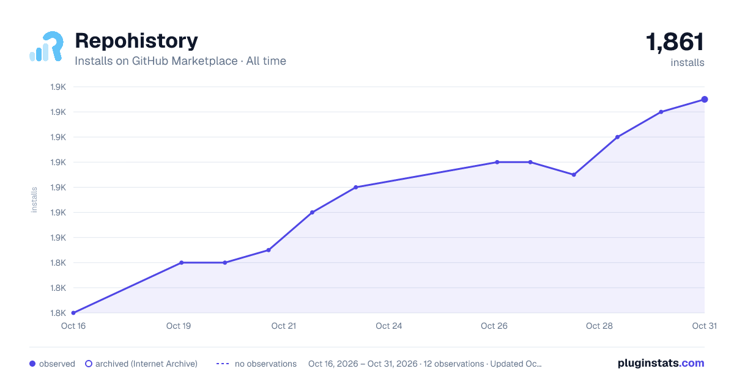Screen dimensions: 734x385
Task: Click the dashed 'no observations' legend line
Action: pyautogui.click(x=222, y=364)
